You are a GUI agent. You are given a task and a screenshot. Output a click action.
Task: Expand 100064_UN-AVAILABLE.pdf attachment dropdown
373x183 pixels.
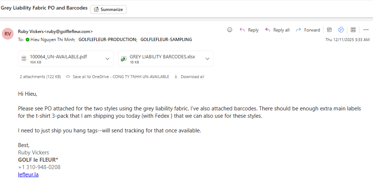click(x=107, y=59)
